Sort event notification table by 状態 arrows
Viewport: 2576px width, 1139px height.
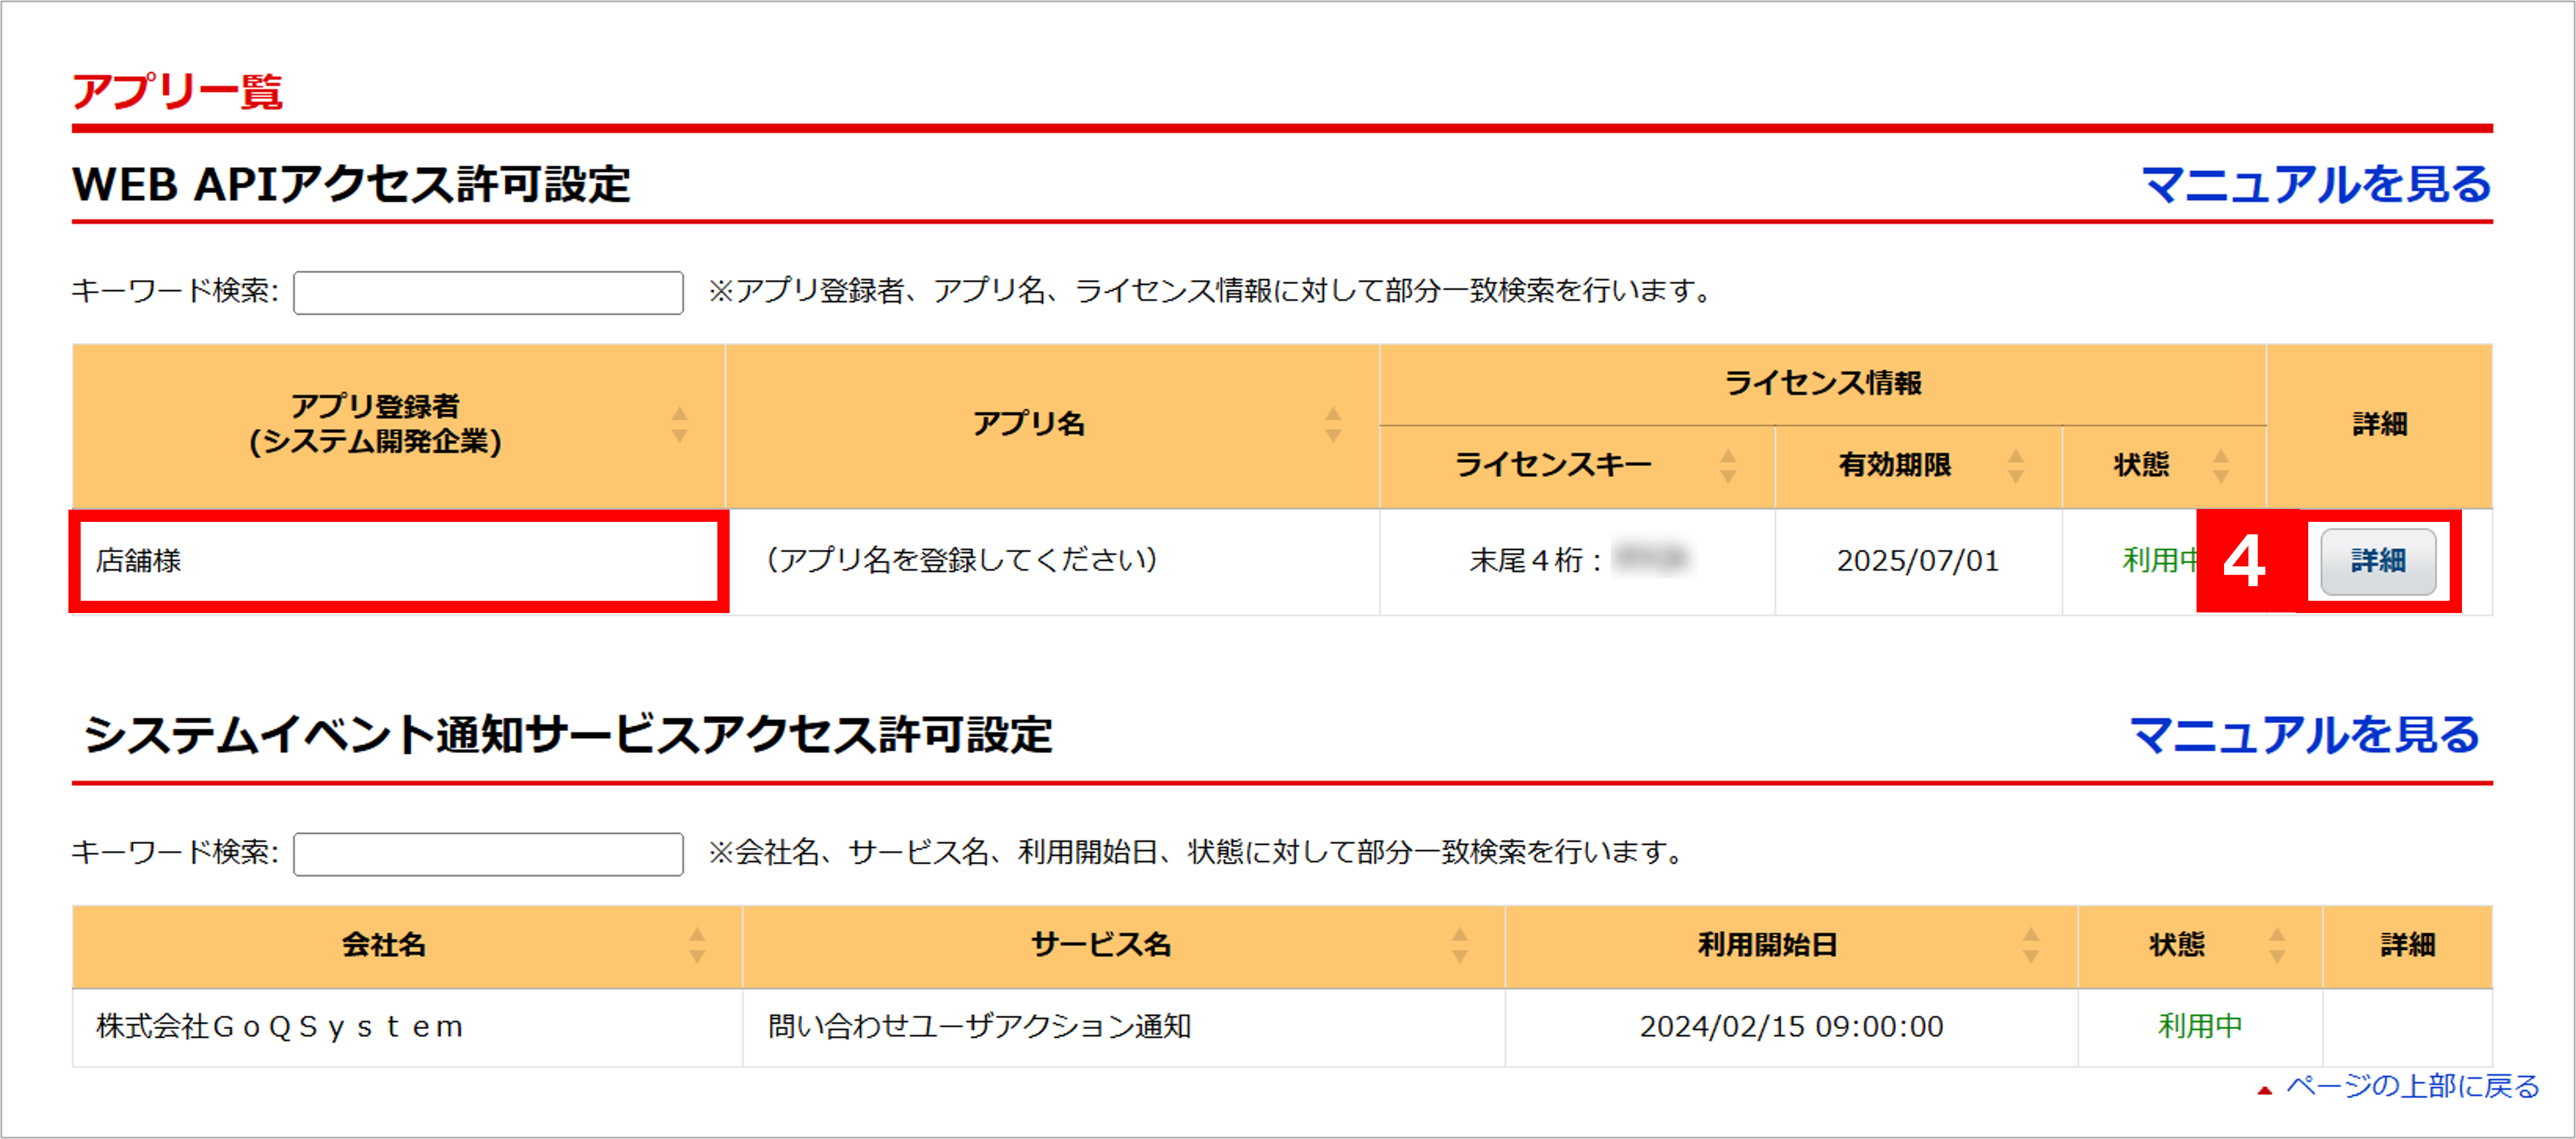[x=2276, y=945]
